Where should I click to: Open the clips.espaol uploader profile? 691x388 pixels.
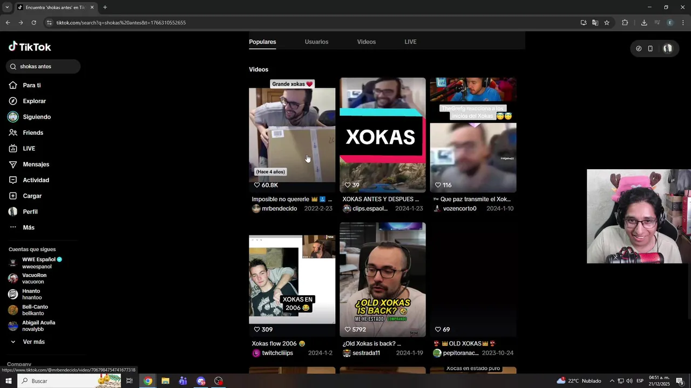click(365, 209)
